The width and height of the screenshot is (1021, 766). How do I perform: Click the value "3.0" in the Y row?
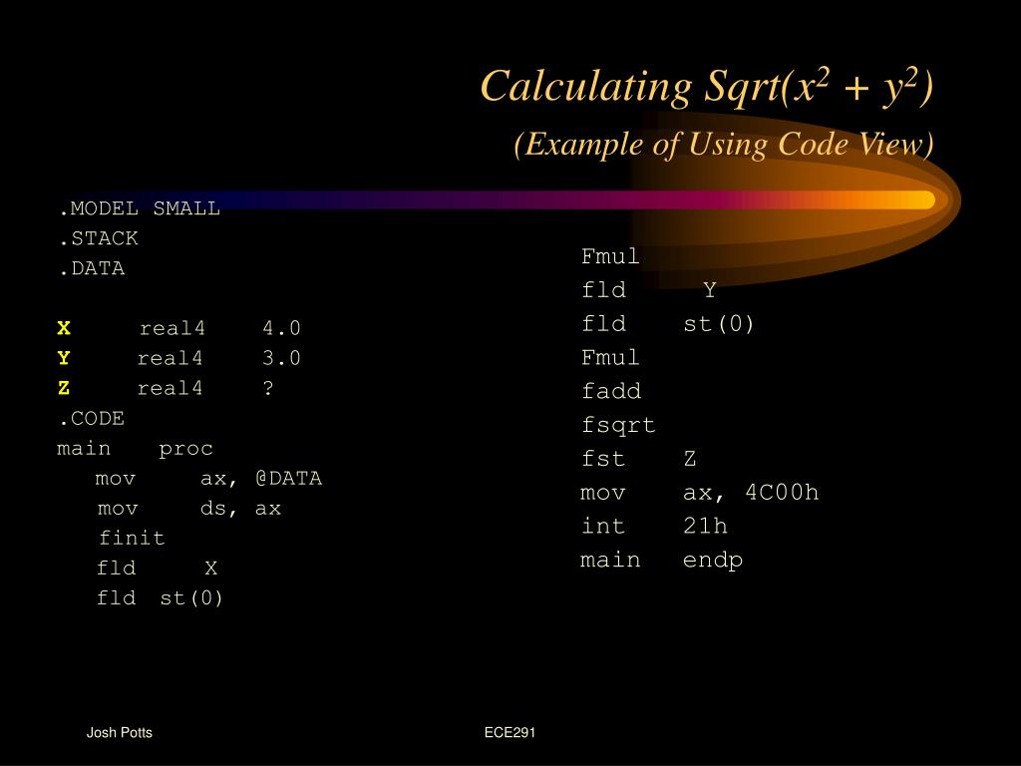tap(281, 358)
